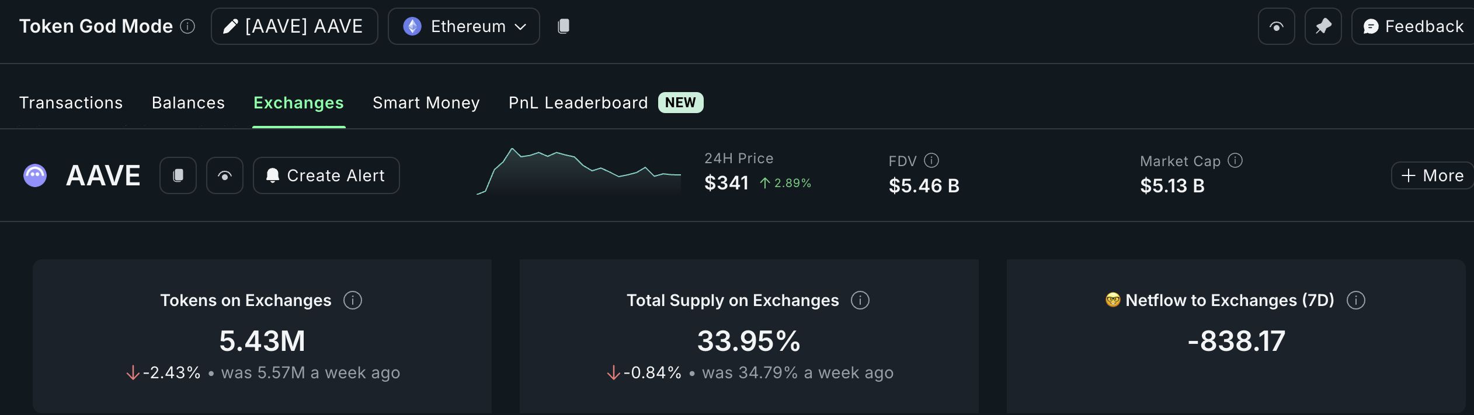The image size is (1474, 415).
Task: Click the Tokens on Exchanges info circle
Action: coord(352,300)
